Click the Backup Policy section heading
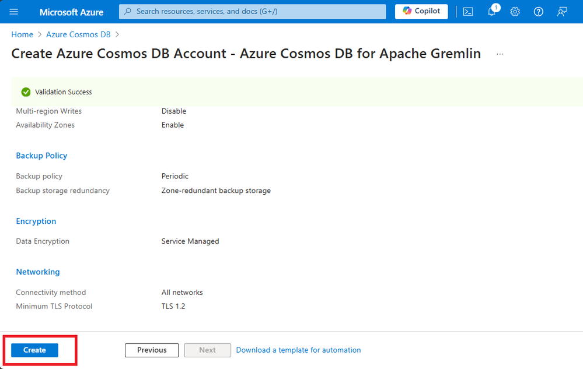Viewport: 583px width, 369px height. click(x=41, y=156)
